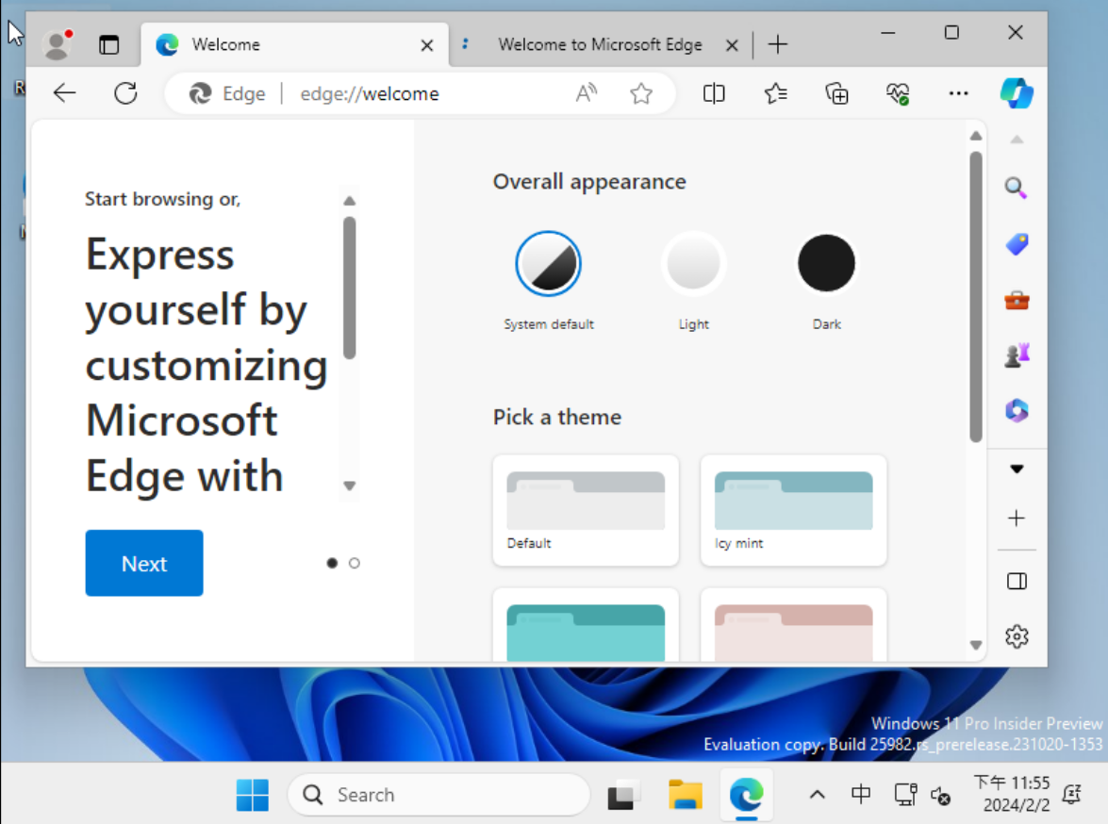Pick the teal theme card
The width and height of the screenshot is (1108, 824).
click(x=586, y=626)
